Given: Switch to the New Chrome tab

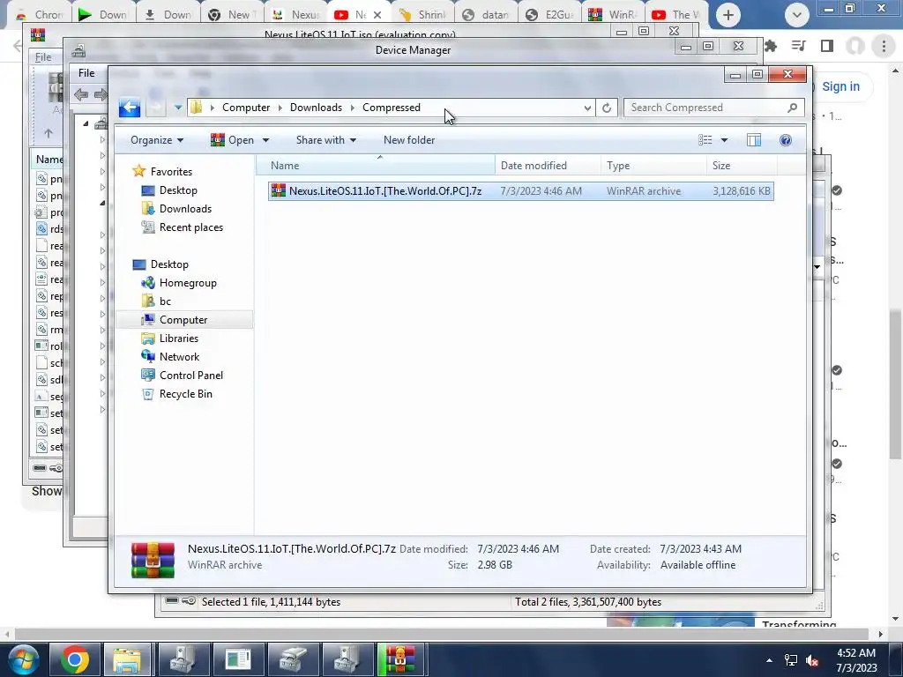Looking at the screenshot, I should (232, 15).
